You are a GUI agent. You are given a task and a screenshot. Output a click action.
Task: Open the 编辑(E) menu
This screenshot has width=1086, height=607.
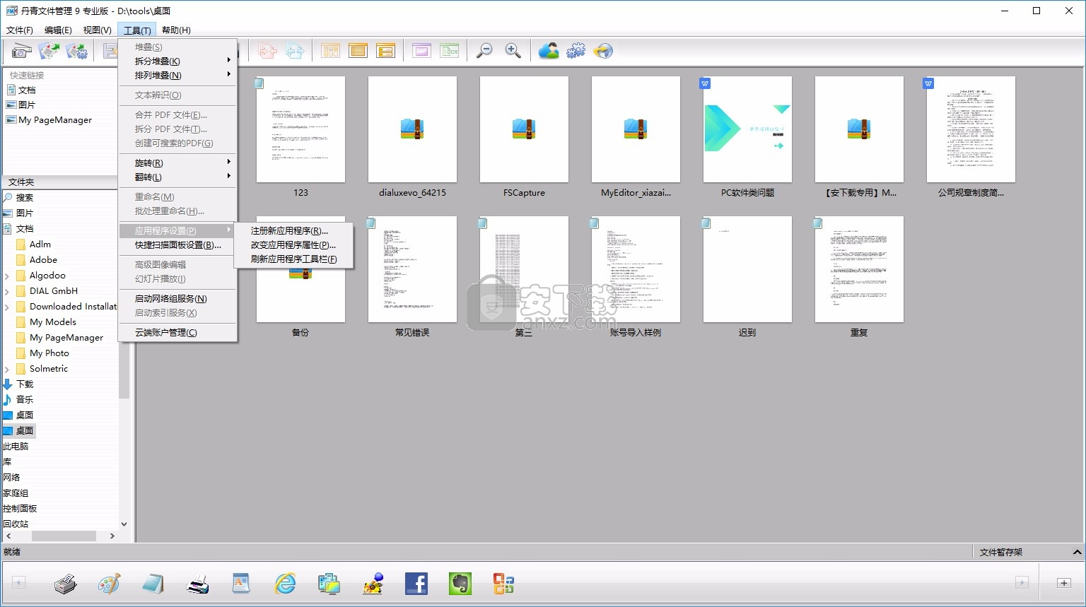pyautogui.click(x=58, y=30)
